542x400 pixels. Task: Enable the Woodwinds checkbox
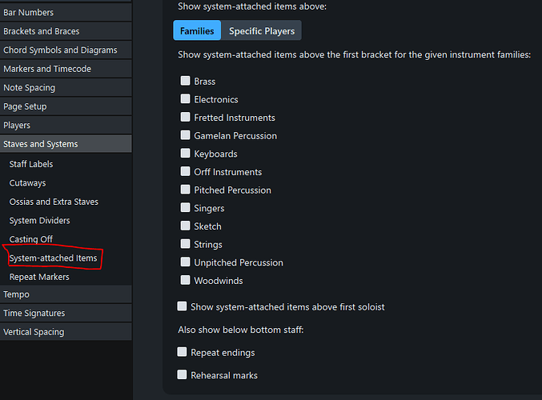point(186,280)
